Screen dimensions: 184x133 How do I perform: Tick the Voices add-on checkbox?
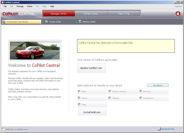tap(79, 98)
